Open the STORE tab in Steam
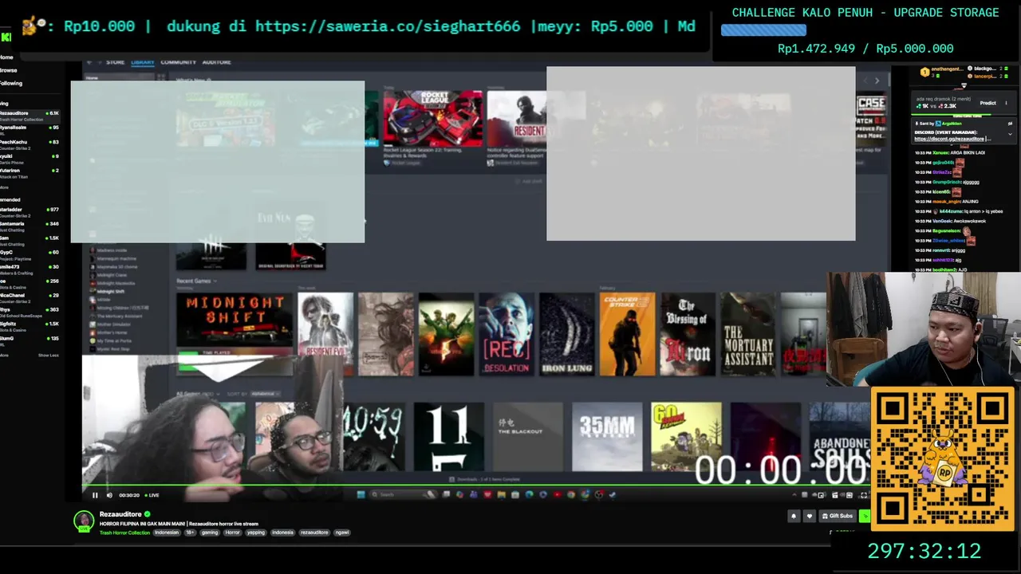This screenshot has height=574, width=1021. tap(116, 62)
